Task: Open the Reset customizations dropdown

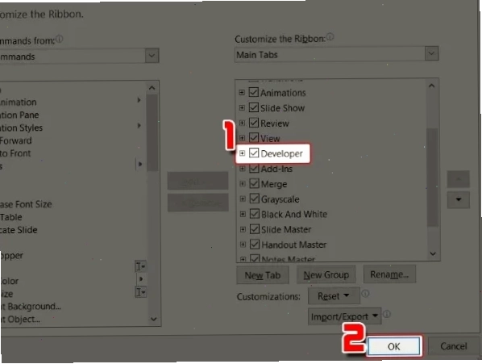Action: (x=334, y=296)
